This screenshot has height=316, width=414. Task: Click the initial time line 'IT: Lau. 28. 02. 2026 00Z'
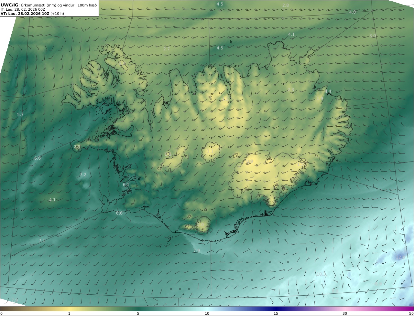click(22, 9)
